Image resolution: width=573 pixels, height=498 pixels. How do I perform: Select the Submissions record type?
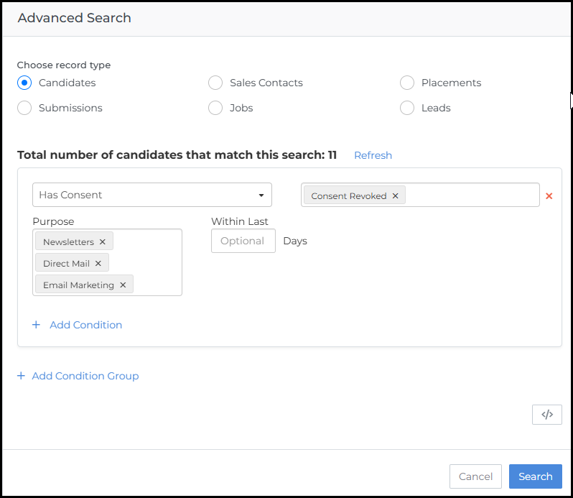[x=24, y=108]
